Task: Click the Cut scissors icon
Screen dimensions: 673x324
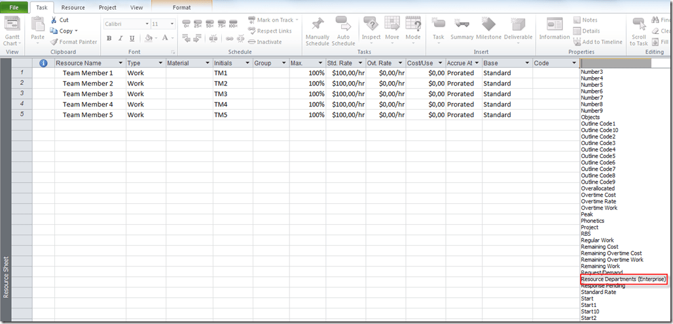Action: click(x=54, y=20)
